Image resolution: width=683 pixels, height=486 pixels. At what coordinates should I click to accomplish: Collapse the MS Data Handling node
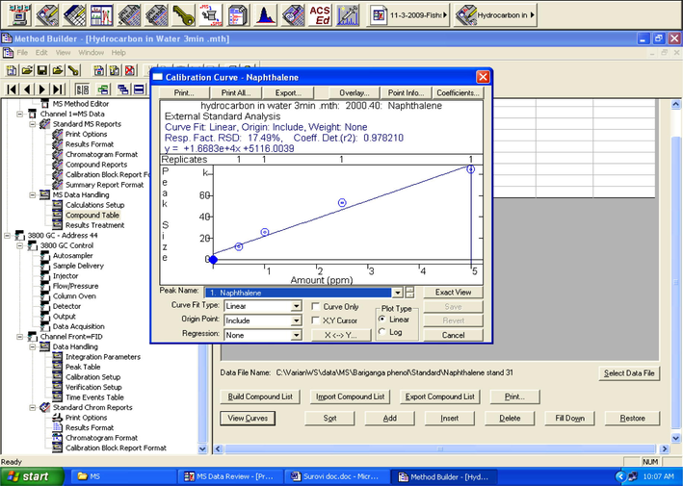pyautogui.click(x=32, y=195)
